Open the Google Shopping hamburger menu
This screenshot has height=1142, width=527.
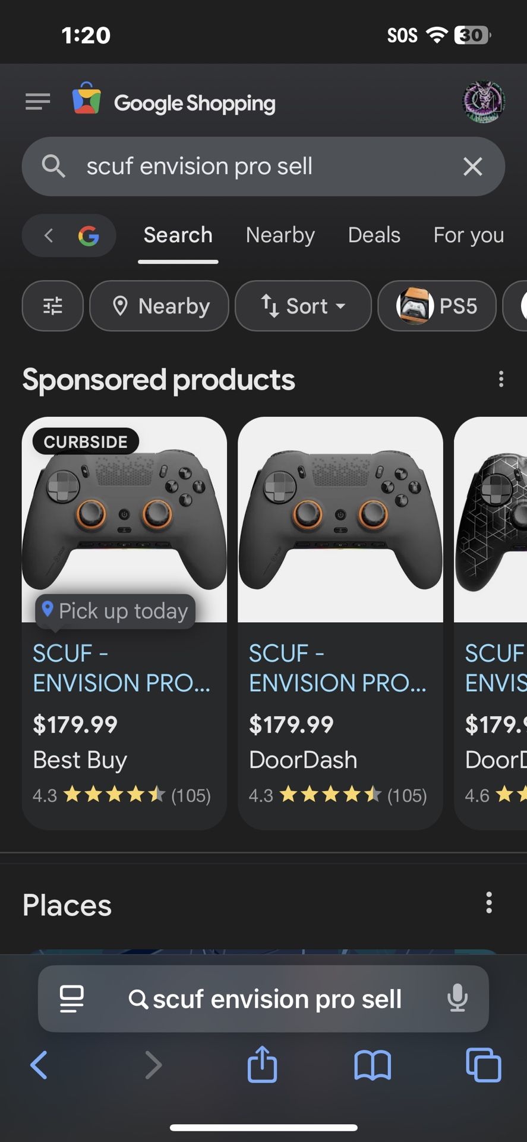[37, 101]
